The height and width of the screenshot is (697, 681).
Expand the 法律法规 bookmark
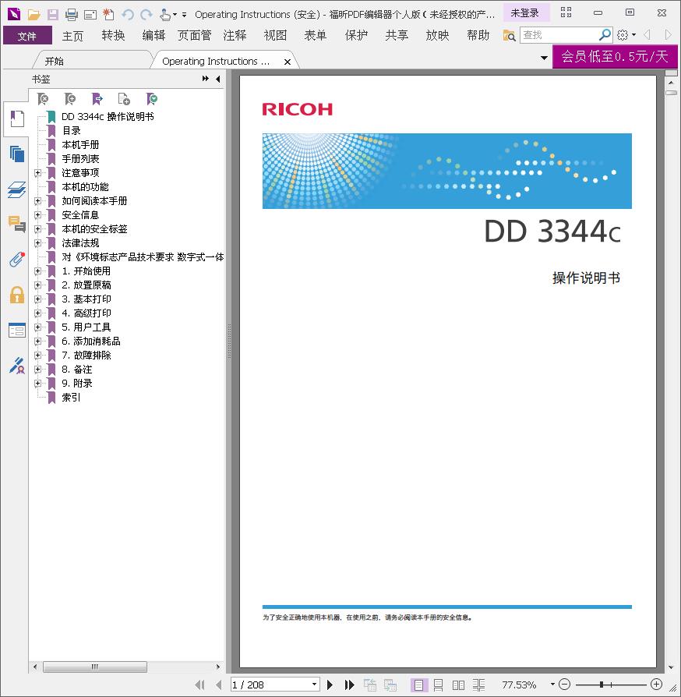coord(37,242)
